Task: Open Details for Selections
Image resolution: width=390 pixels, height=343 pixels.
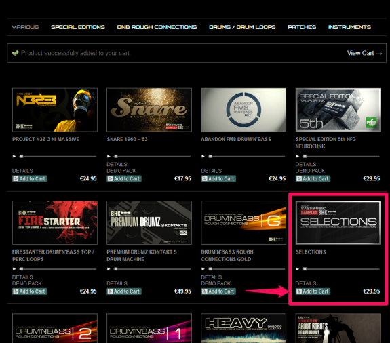Action: coord(306,283)
